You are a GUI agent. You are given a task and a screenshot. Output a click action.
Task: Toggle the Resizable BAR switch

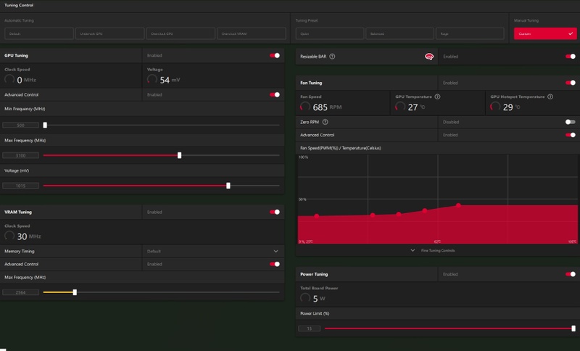(571, 57)
